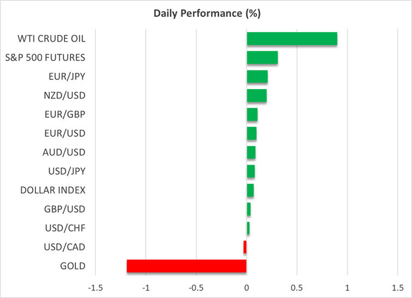Click the USD/CHF category label
The width and height of the screenshot is (412, 298).
[66, 228]
